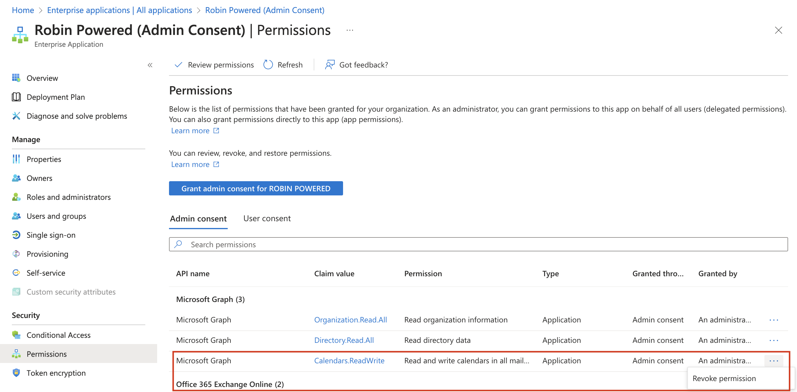797x392 pixels.
Task: Click the Review permissions checkmark icon
Action: (x=178, y=65)
